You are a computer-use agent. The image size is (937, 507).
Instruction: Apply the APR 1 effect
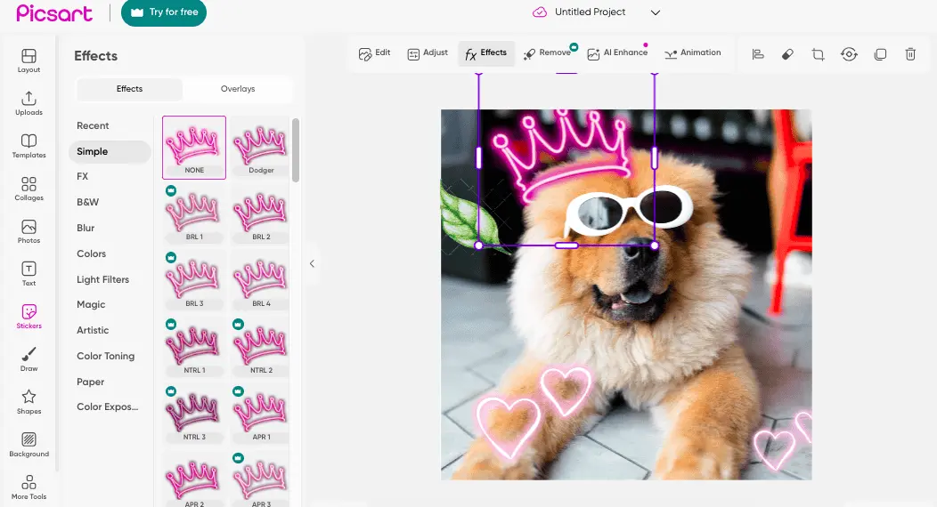pos(261,414)
